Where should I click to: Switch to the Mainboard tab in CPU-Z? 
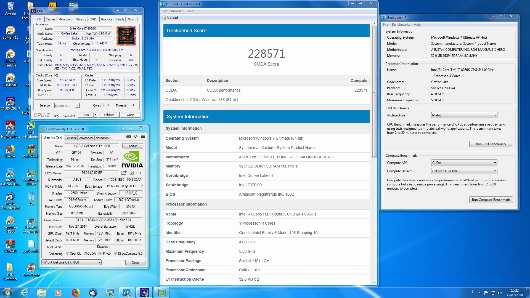coord(65,19)
